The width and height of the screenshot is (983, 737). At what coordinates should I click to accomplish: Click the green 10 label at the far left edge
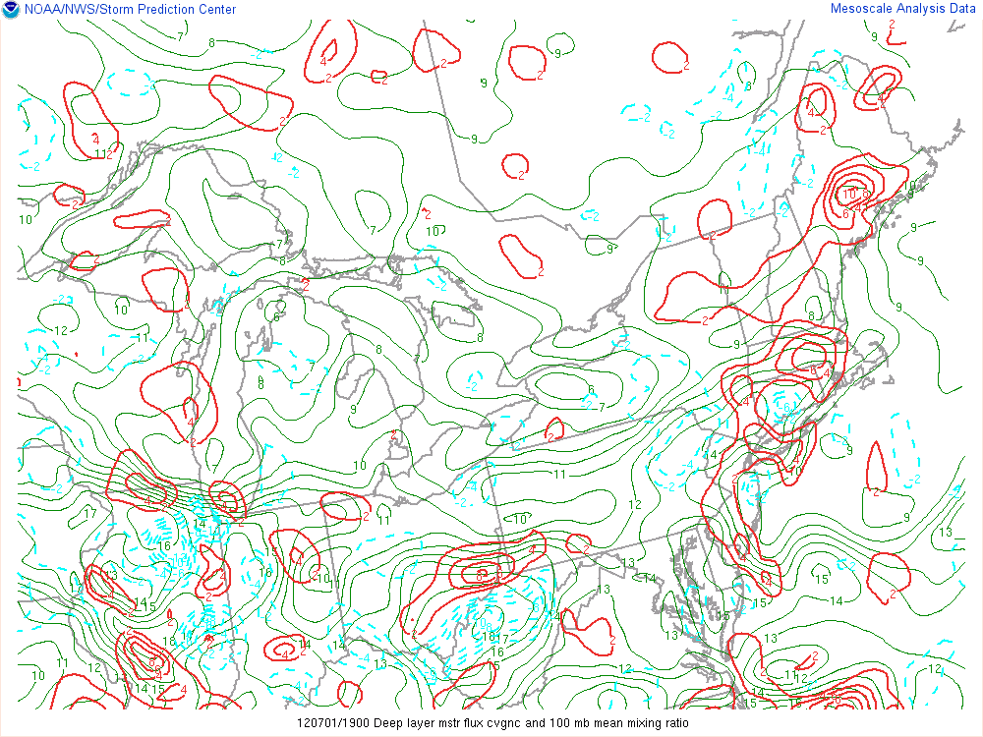26,219
